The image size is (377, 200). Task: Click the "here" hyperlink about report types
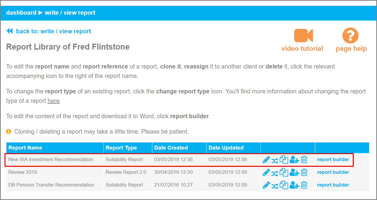(53, 101)
